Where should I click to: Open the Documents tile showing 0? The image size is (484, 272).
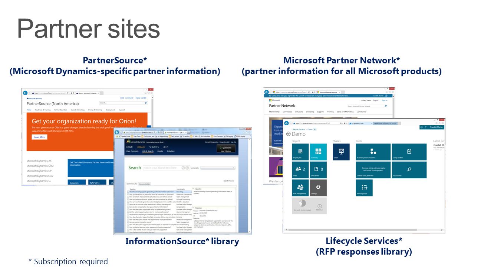[318, 170]
